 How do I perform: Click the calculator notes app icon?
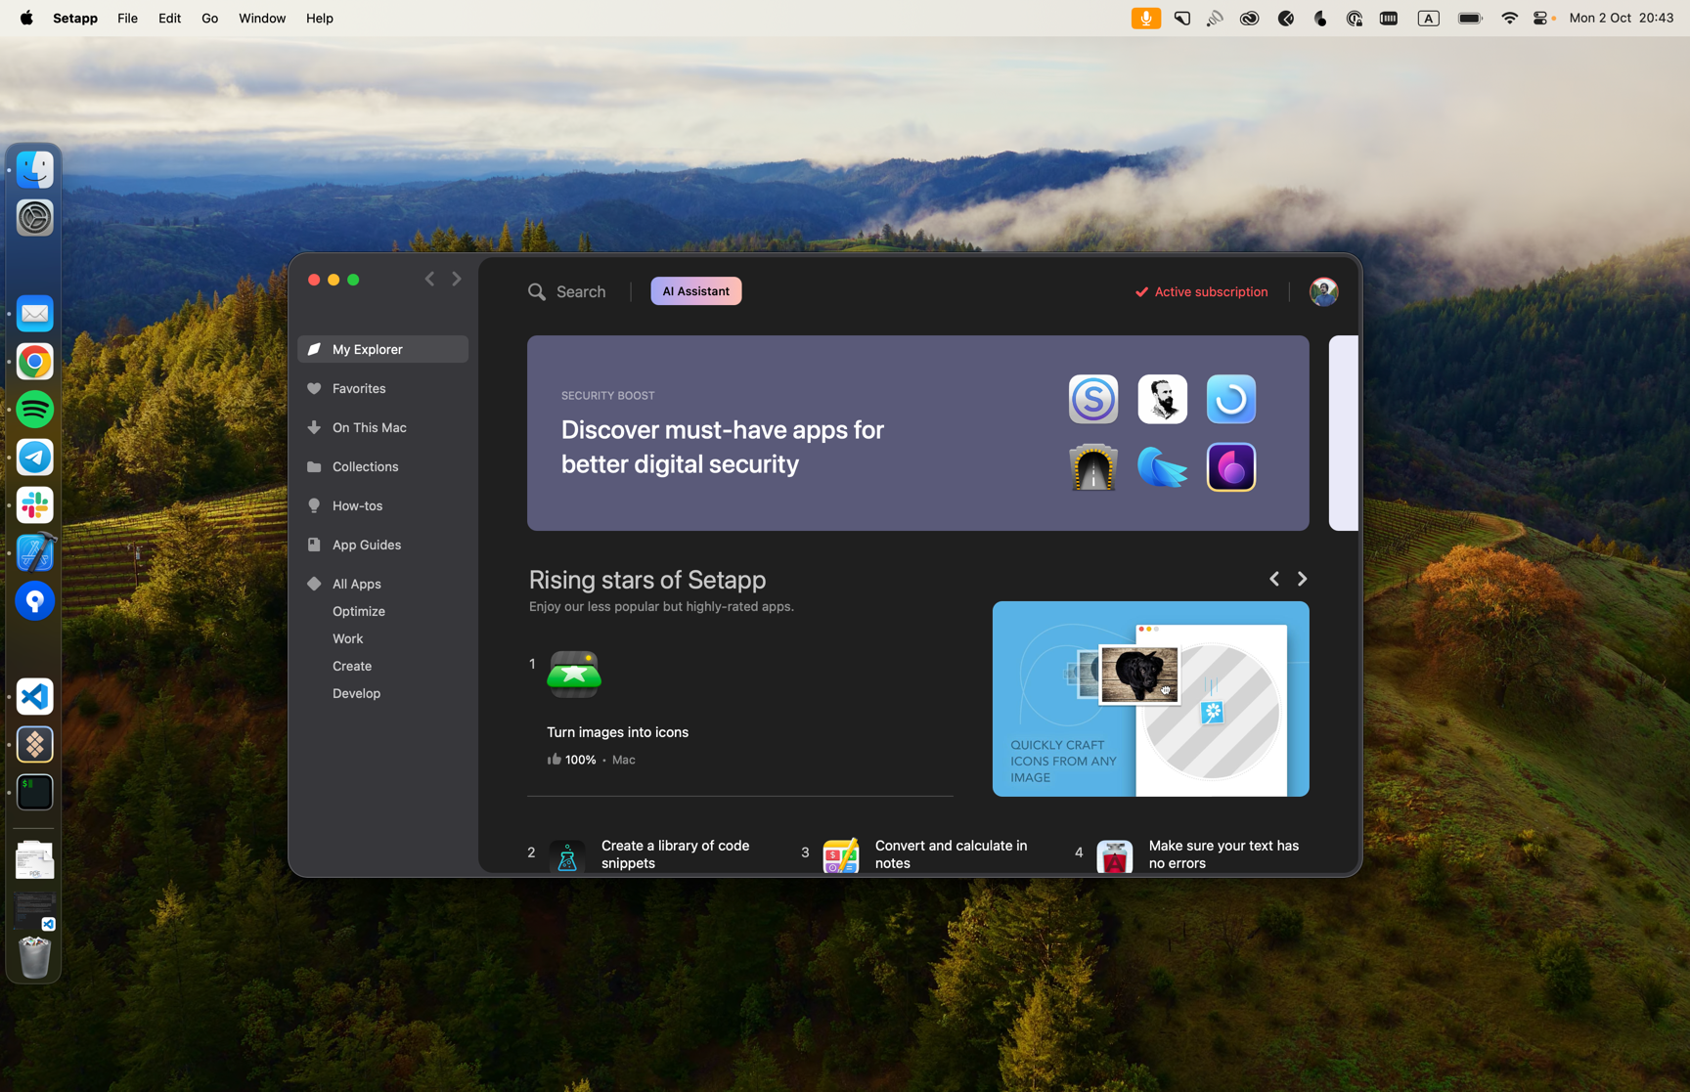[841, 856]
